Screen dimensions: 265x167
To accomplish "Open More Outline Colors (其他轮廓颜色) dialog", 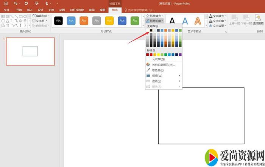I will click(x=164, y=65).
